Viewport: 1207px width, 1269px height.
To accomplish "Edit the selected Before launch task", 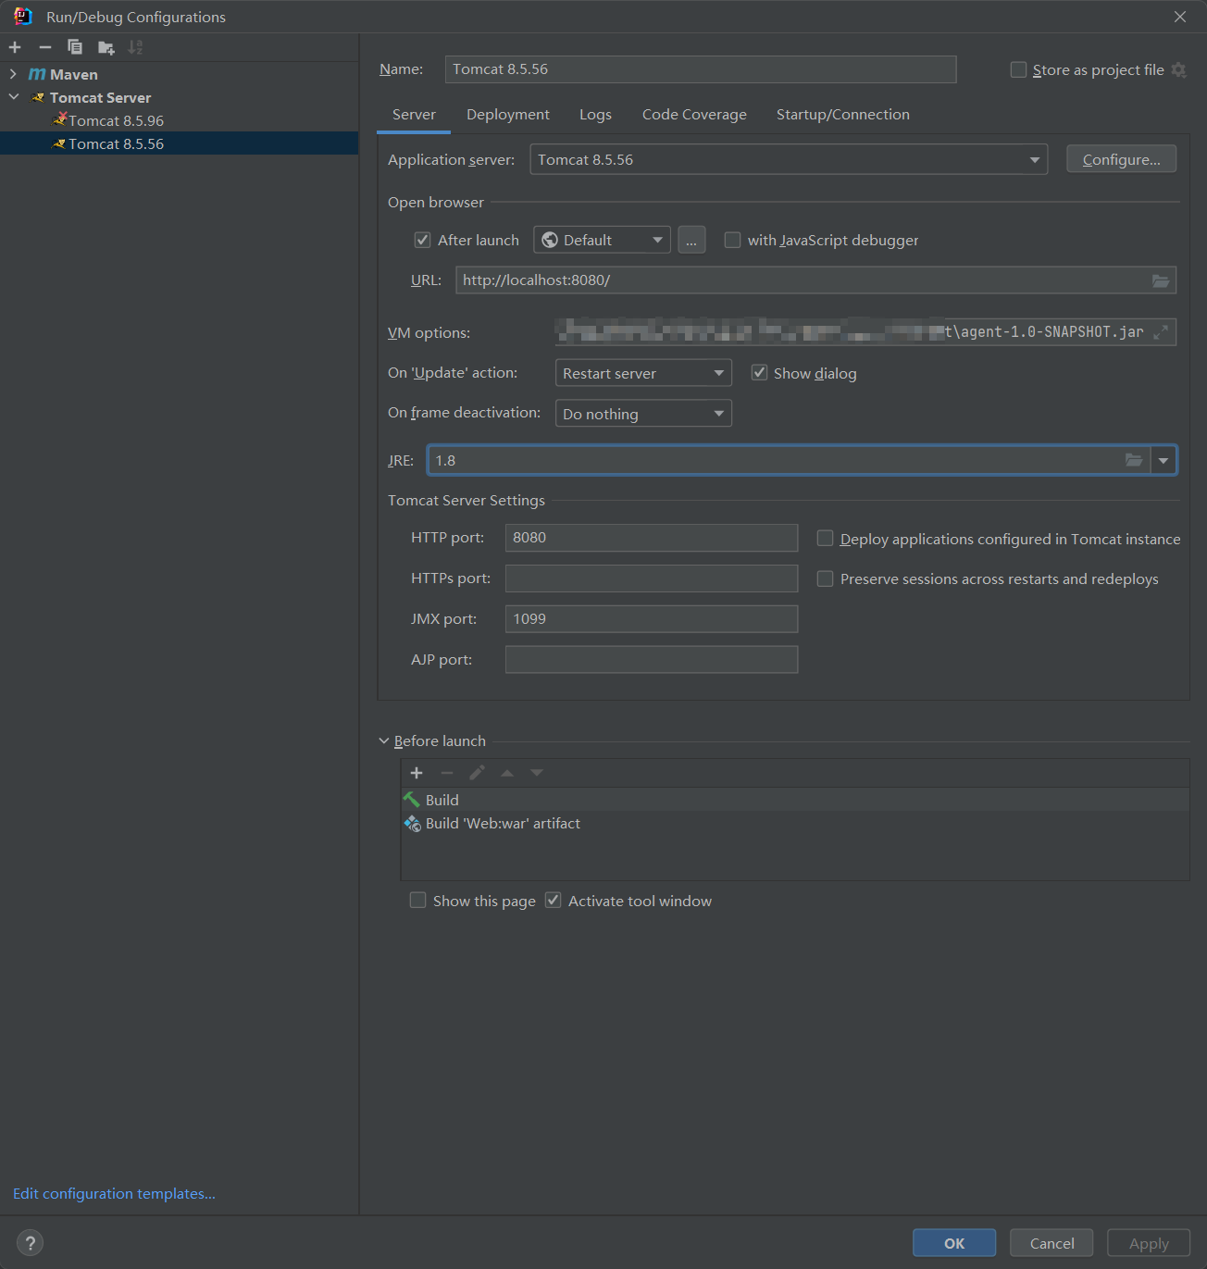I will click(477, 773).
